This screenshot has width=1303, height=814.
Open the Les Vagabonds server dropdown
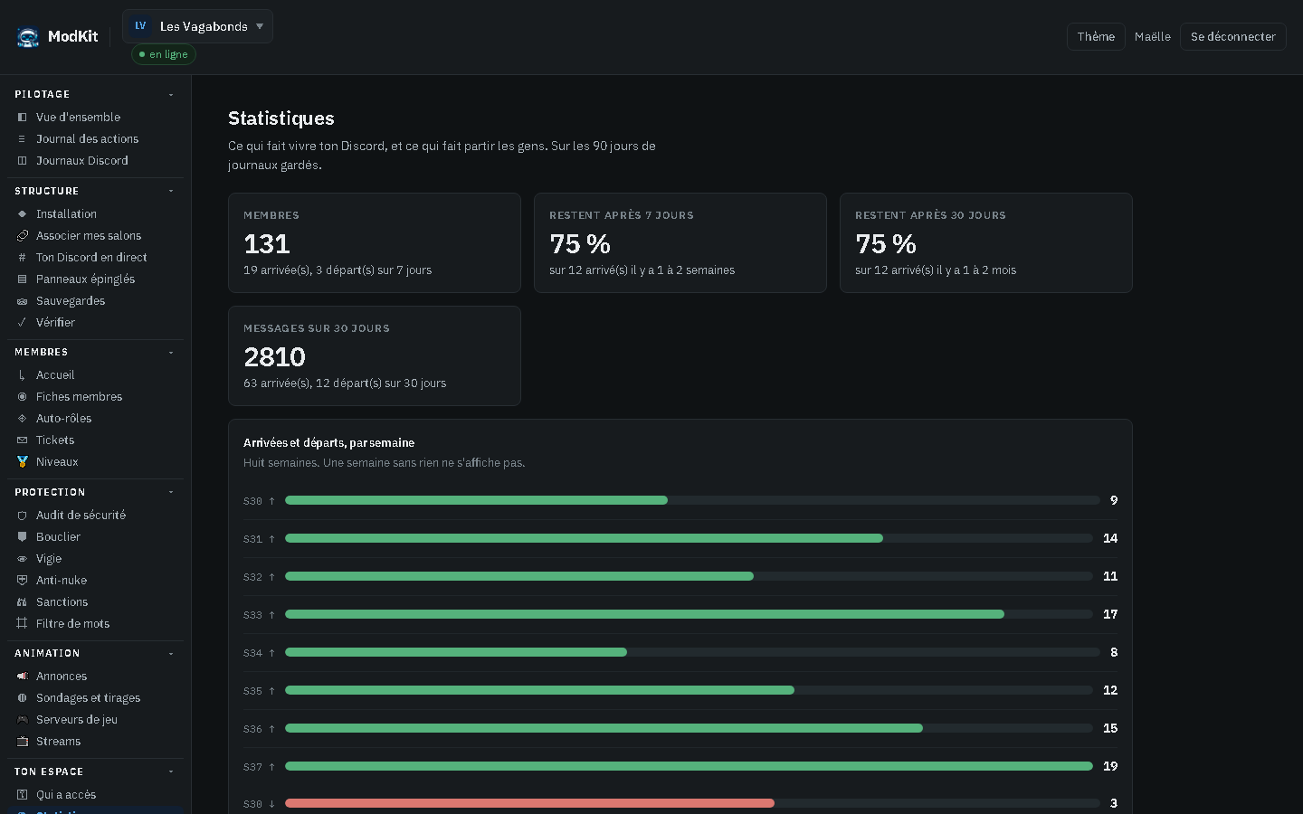[197, 26]
